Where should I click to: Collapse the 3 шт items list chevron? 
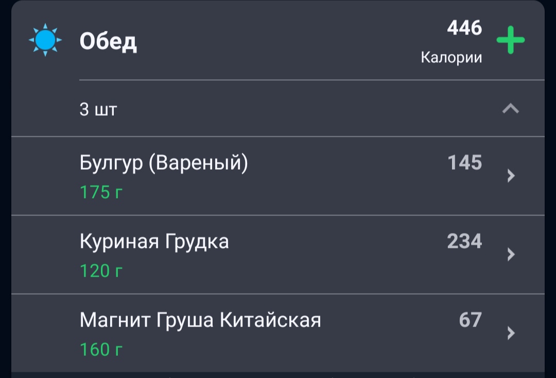[511, 109]
